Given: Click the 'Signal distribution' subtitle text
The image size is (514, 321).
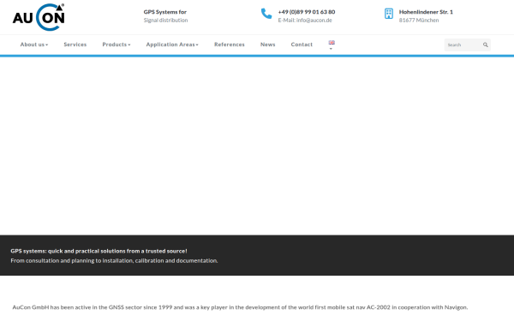Looking at the screenshot, I should click(x=165, y=21).
